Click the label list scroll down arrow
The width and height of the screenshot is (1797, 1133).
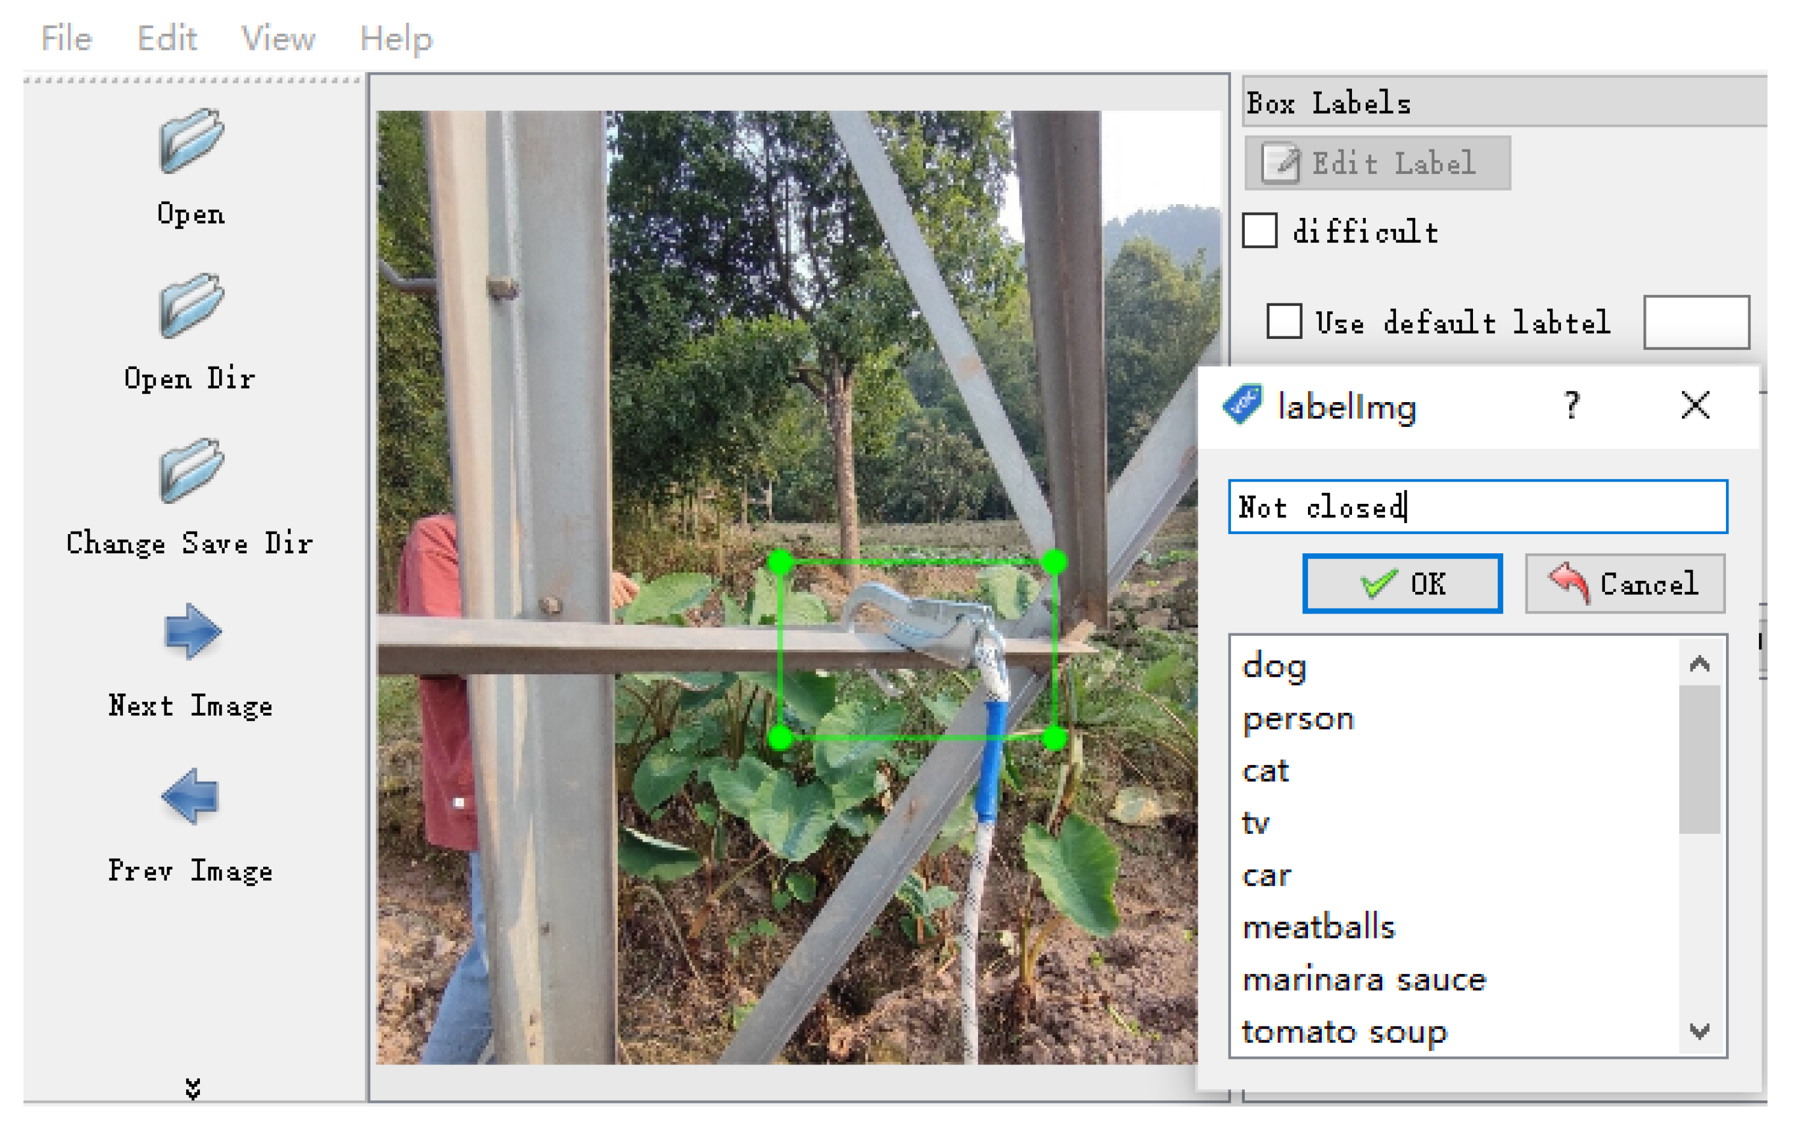tap(1700, 1031)
